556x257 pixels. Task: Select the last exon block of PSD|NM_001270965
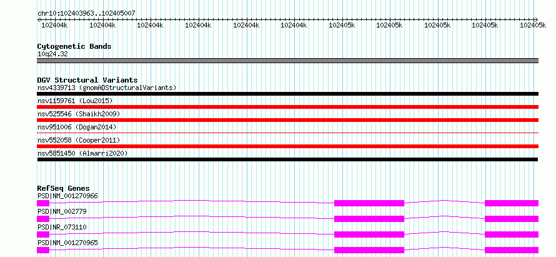coord(512,250)
